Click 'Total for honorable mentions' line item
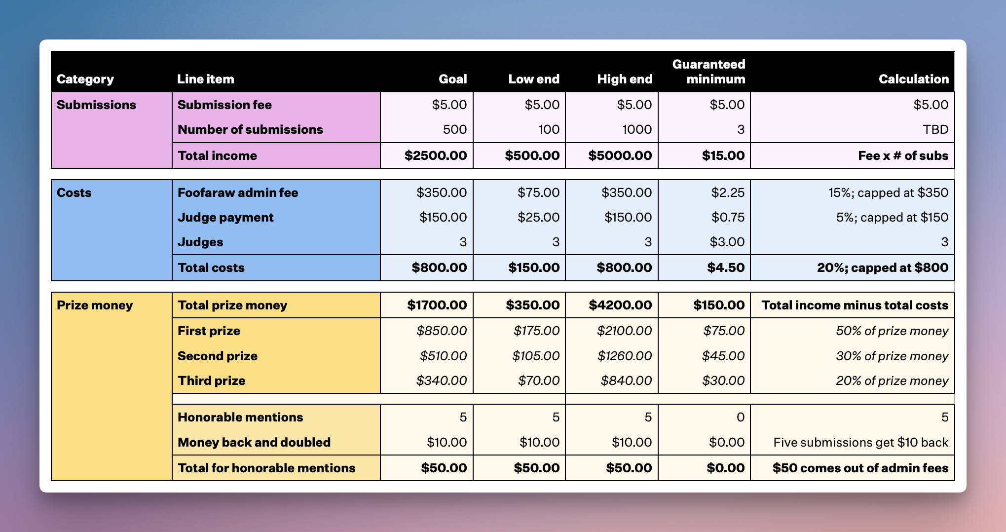Image resolution: width=1006 pixels, height=532 pixels. pos(266,468)
